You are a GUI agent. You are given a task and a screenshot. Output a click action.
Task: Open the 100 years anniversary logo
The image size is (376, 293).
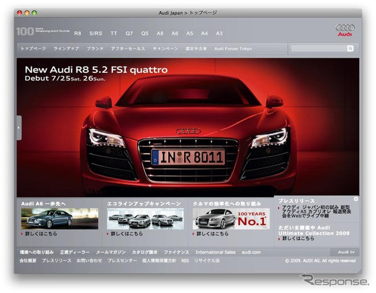43,31
